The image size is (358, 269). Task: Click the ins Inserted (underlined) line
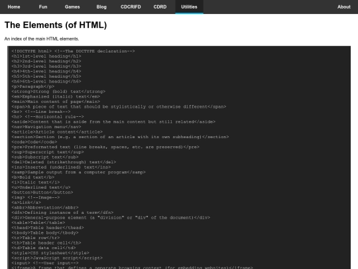click(x=61, y=167)
